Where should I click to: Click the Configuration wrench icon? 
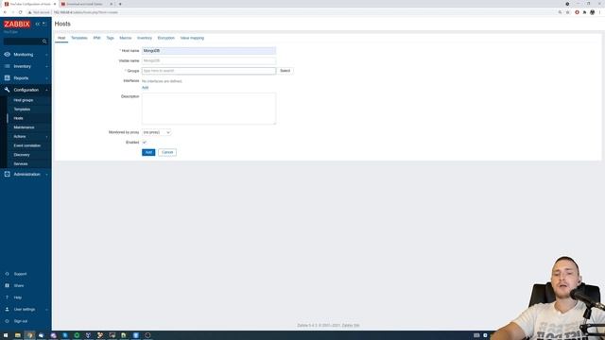pyautogui.click(x=7, y=90)
